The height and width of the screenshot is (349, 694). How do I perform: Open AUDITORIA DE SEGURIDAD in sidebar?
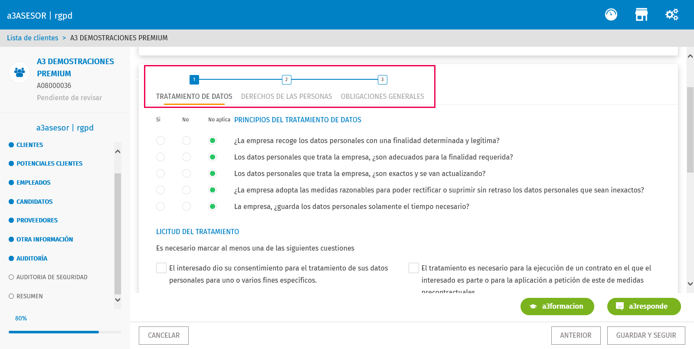pyautogui.click(x=52, y=277)
